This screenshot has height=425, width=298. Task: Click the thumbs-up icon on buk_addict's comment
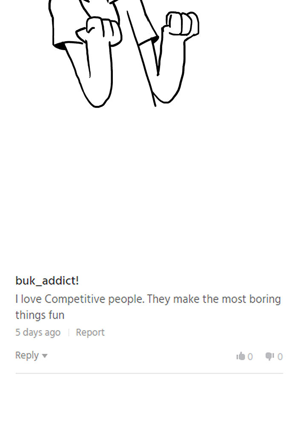(241, 356)
